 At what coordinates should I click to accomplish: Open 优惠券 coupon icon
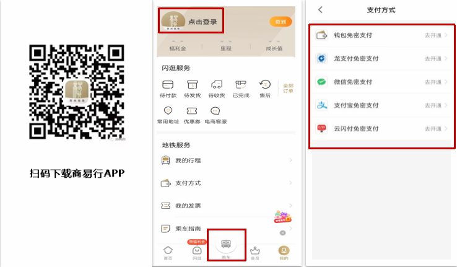point(192,111)
